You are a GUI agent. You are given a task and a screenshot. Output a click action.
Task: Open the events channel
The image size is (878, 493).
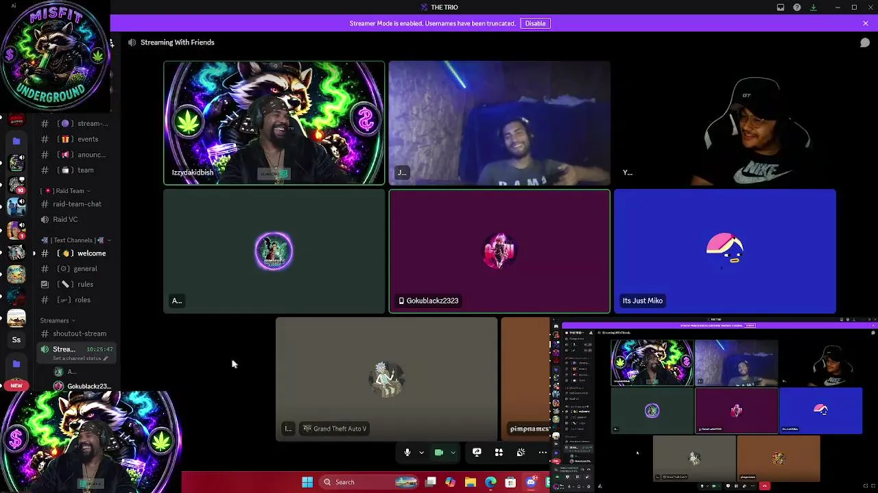click(x=75, y=139)
